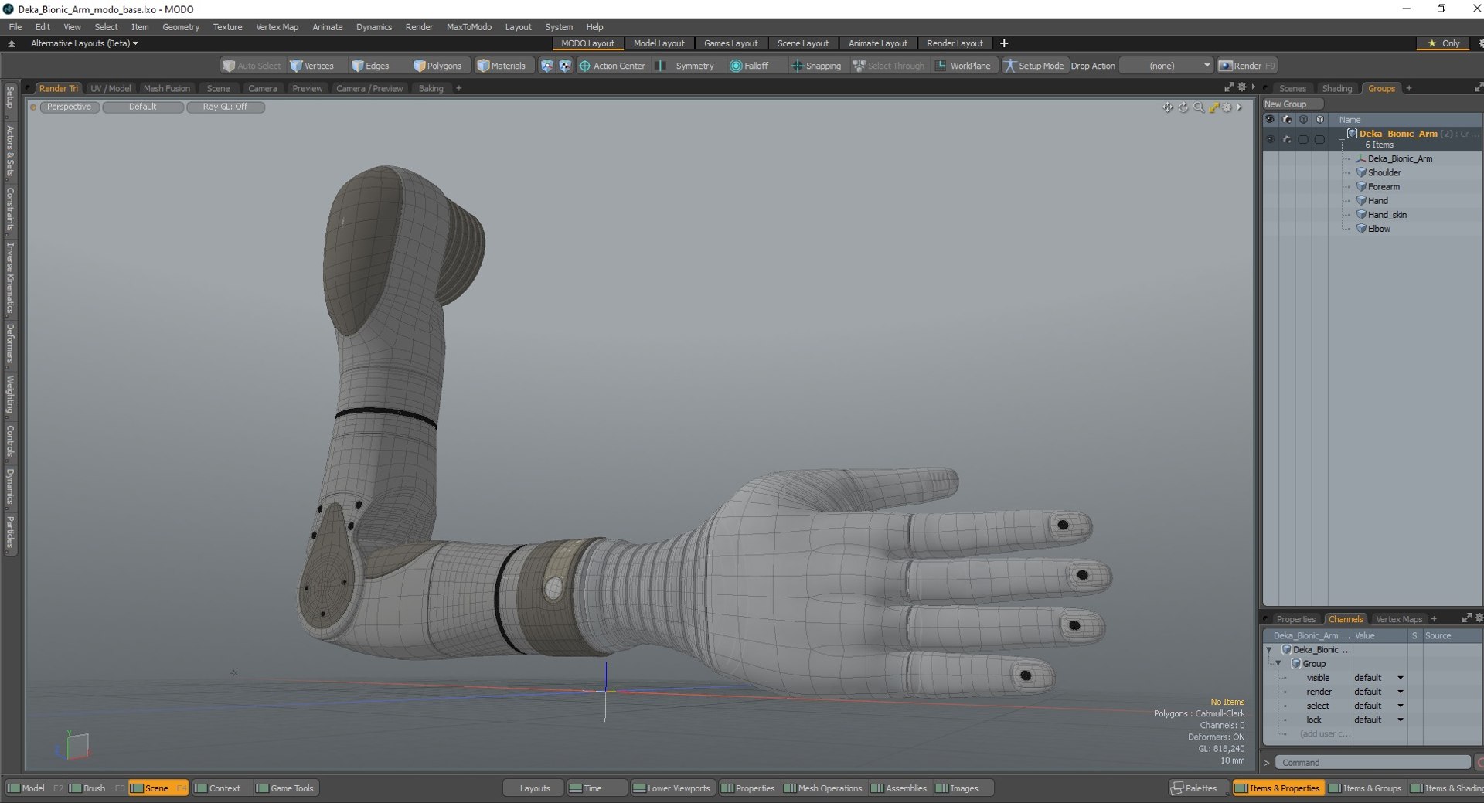Click the WorkPlane tool icon
The height and width of the screenshot is (803, 1484).
[x=941, y=66]
